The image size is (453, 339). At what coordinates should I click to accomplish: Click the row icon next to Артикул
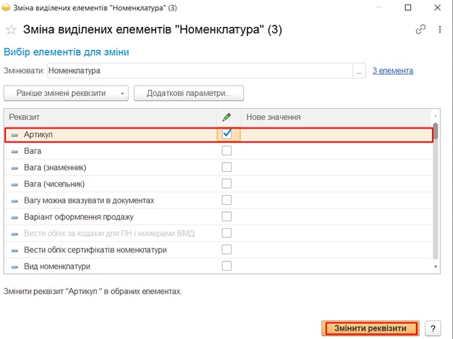[x=15, y=135]
